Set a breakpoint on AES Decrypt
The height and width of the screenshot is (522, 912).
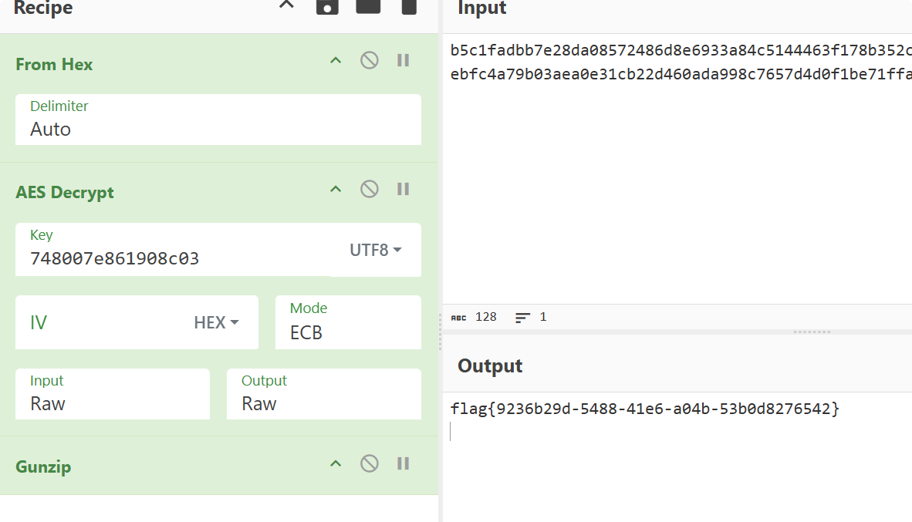click(x=403, y=189)
